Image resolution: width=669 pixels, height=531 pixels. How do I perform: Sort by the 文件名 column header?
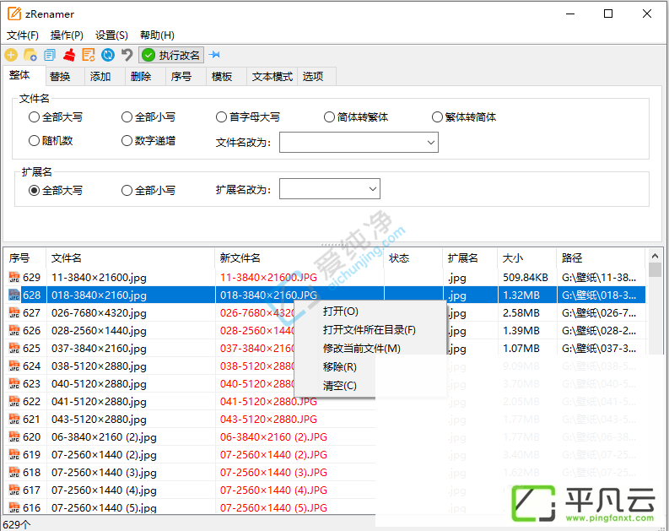[130, 257]
